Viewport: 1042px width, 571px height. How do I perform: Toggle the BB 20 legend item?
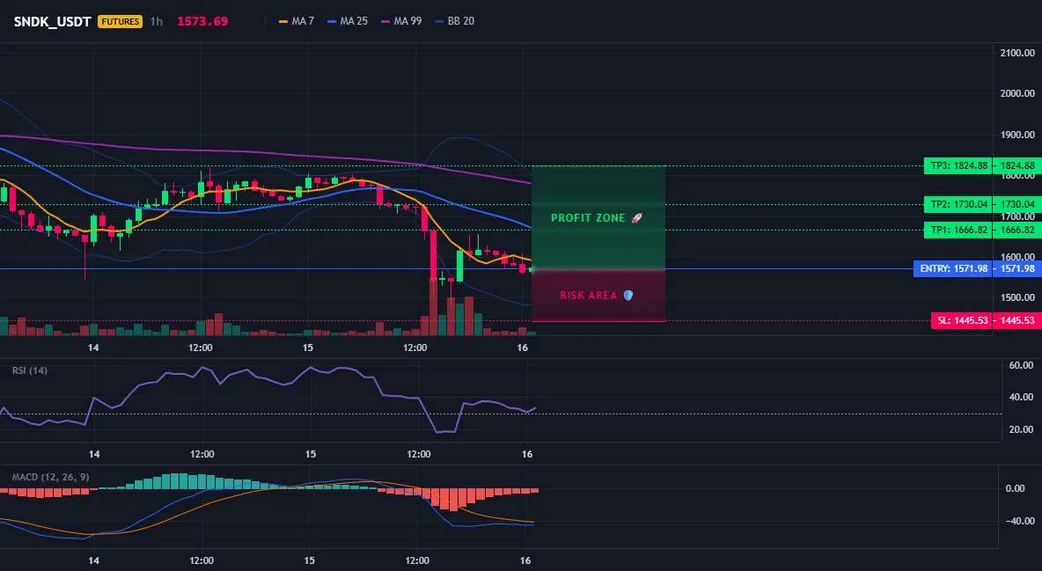click(x=454, y=21)
